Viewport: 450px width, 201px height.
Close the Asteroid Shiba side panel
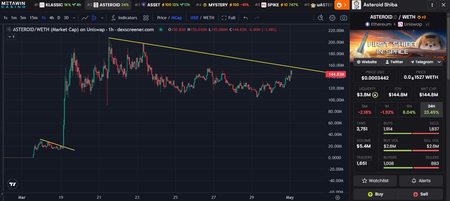(x=443, y=5)
